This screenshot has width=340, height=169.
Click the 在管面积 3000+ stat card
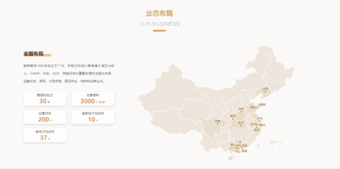point(93,99)
